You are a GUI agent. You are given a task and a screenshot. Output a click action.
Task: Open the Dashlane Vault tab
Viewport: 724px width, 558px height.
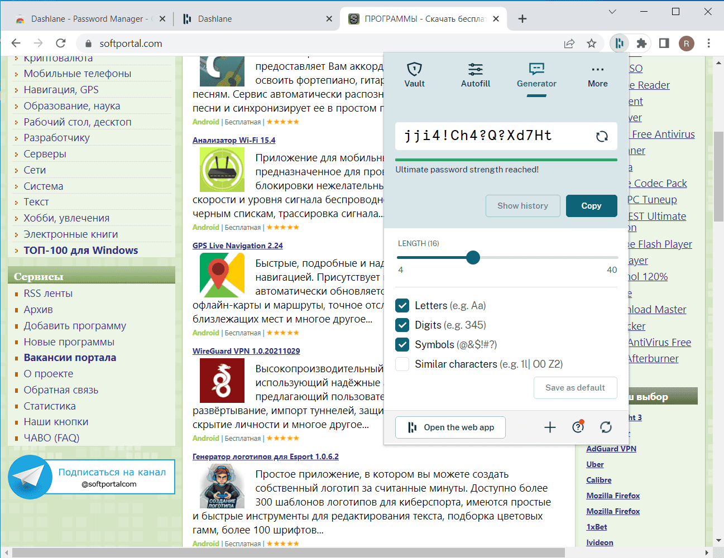pos(414,75)
